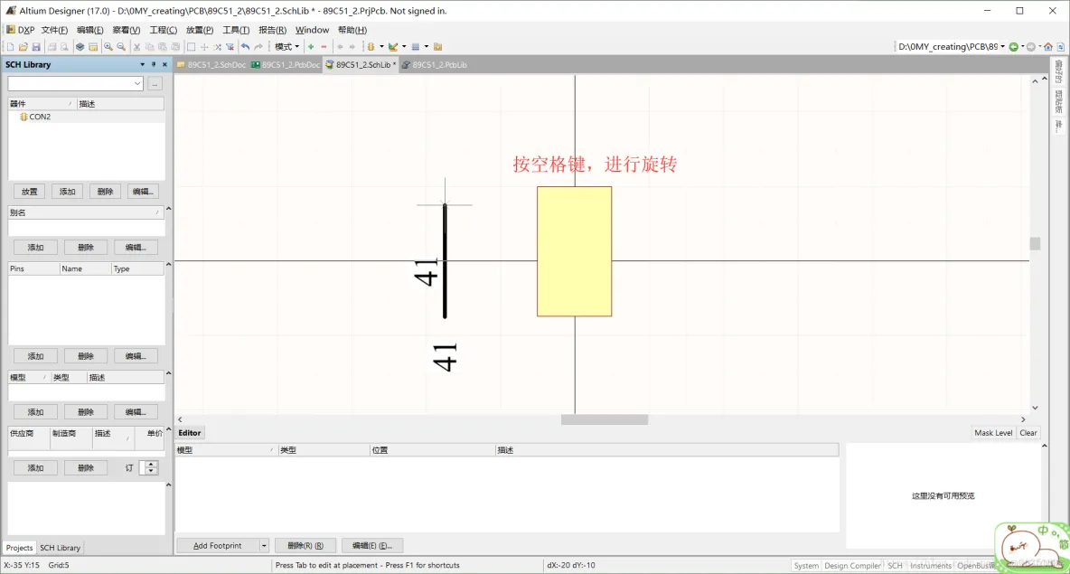Image resolution: width=1070 pixels, height=574 pixels.
Task: Sort the pin list by the Name column header
Action: pos(85,268)
